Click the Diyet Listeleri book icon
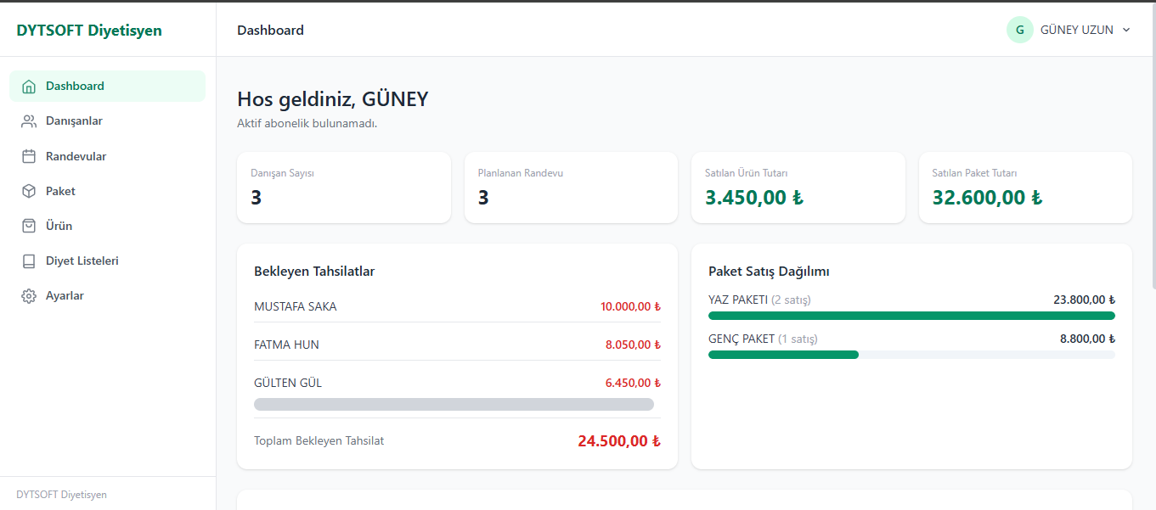1156x510 pixels. pyautogui.click(x=29, y=261)
